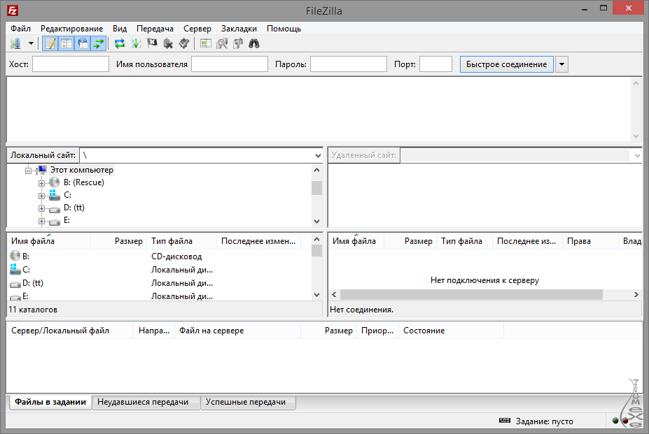Screen dimensions: 649x434
Task: Sort local list by Размер column
Action: [119, 241]
